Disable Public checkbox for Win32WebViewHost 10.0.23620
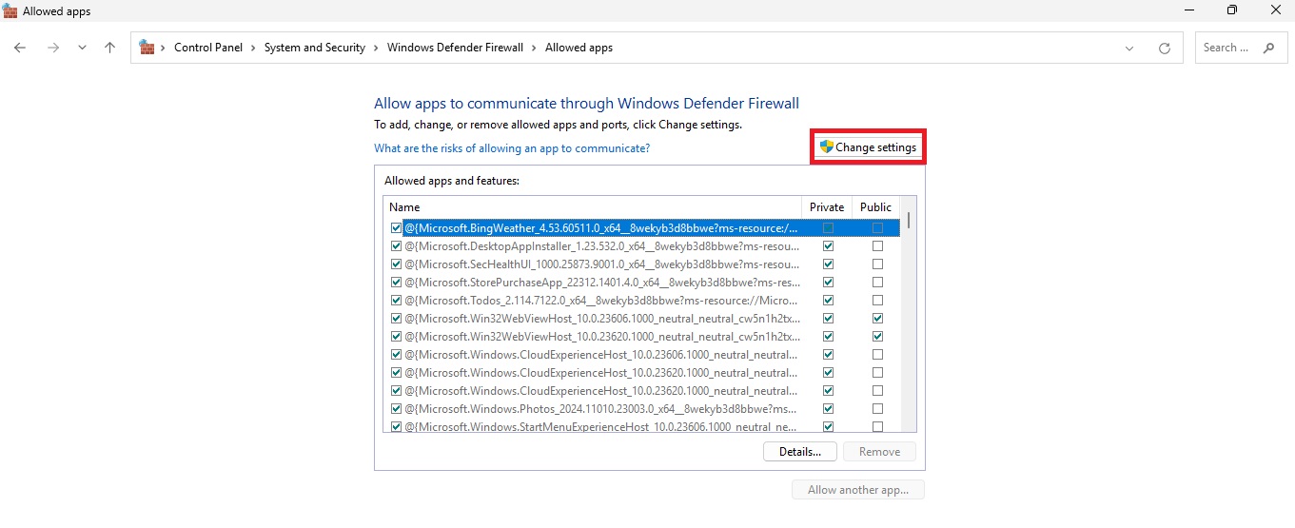Screen dimensions: 1295x528 877,337
